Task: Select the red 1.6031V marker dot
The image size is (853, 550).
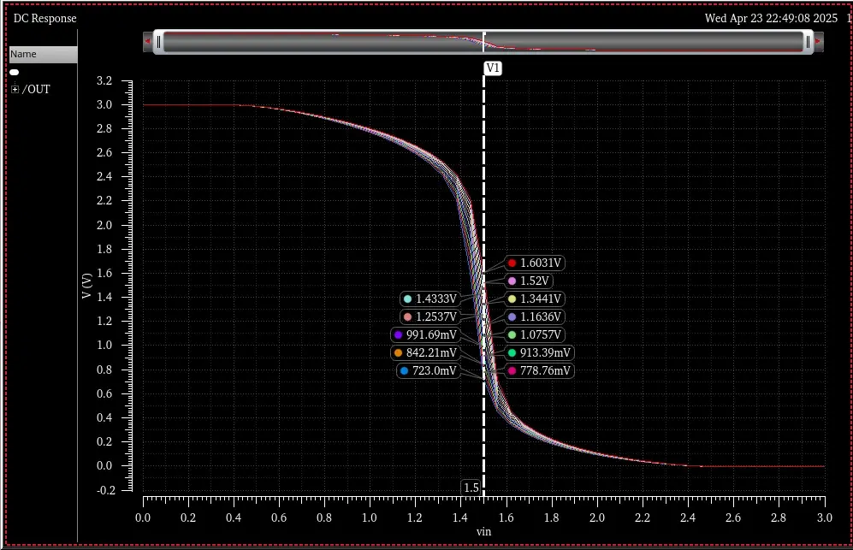Action: click(512, 263)
